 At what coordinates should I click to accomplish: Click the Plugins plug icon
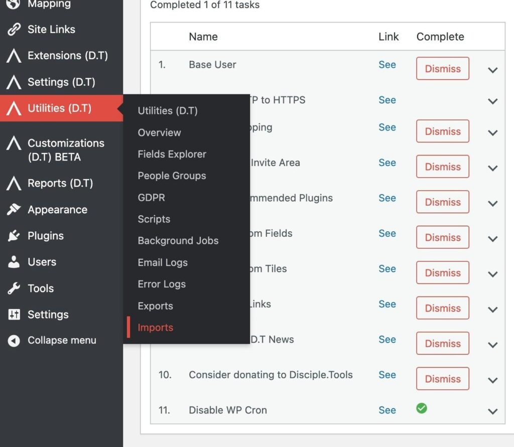coord(14,236)
